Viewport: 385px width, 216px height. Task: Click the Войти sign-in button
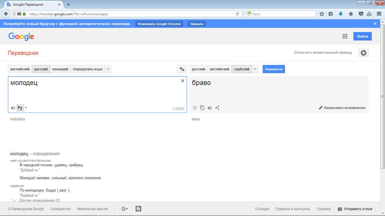coord(362,36)
